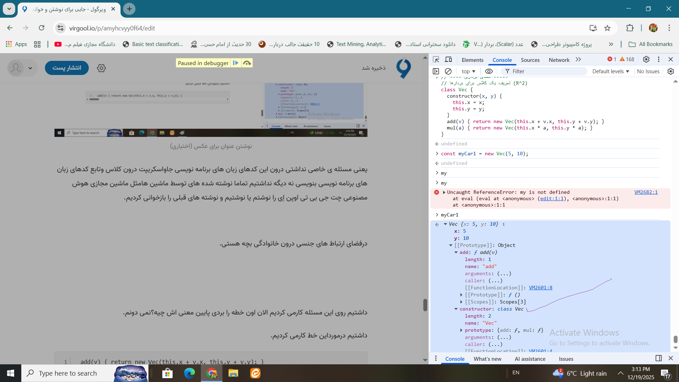Image resolution: width=679 pixels, height=382 pixels.
Task: Resume script execution in the debugger overlay
Action: 236,63
